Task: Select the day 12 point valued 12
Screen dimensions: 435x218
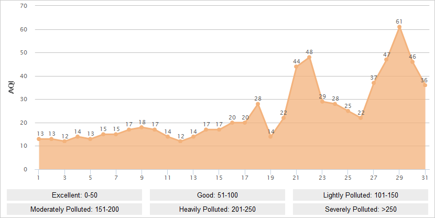Action: point(180,141)
